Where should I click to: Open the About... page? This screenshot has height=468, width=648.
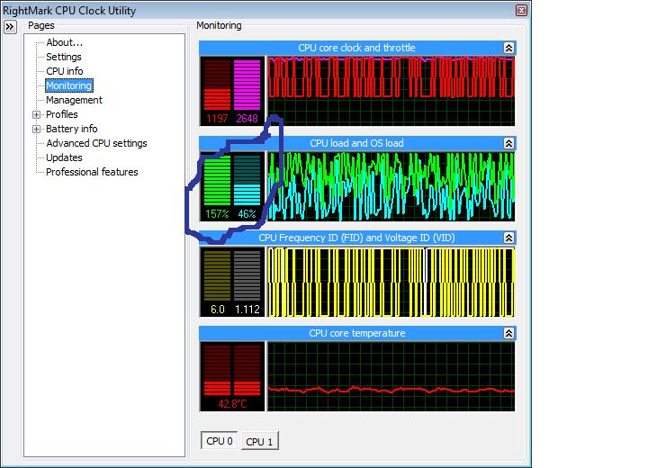pyautogui.click(x=65, y=42)
